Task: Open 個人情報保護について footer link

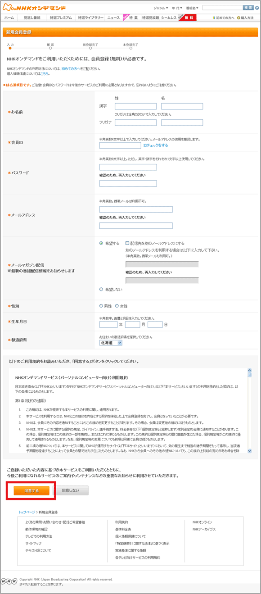Action: 130,536
